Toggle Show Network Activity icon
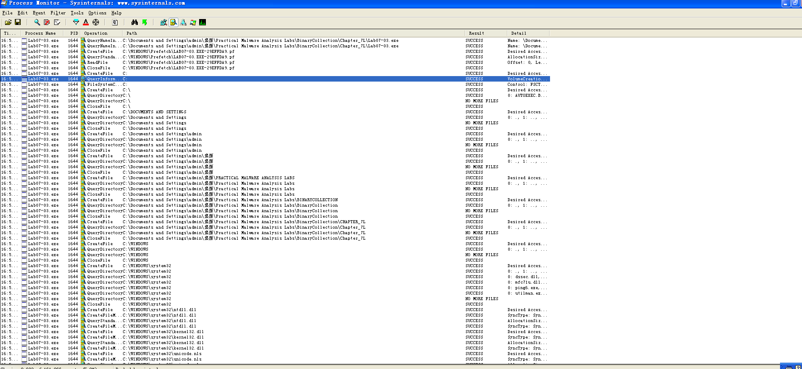 pyautogui.click(x=183, y=22)
